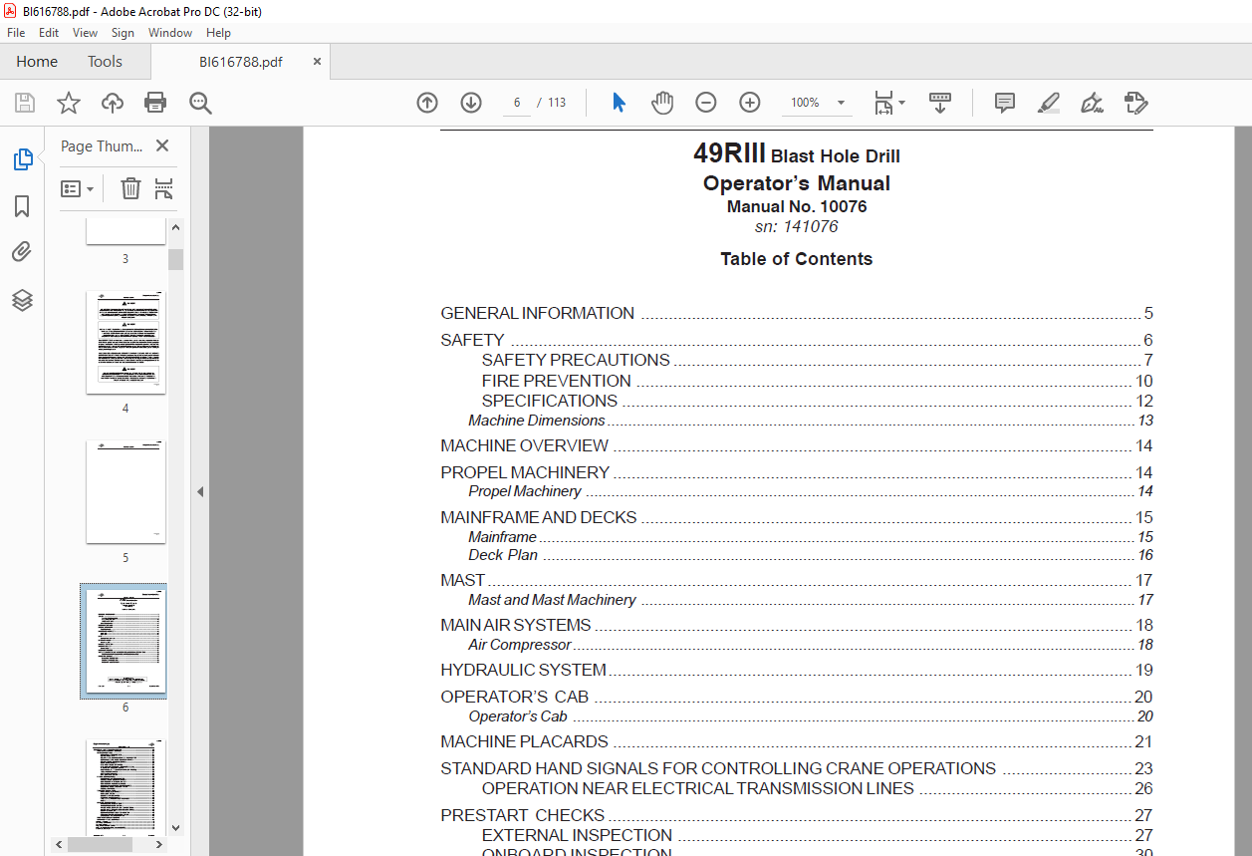The width and height of the screenshot is (1252, 856).
Task: Jump to the MACHINE PLACARDS contents entry
Action: point(797,741)
